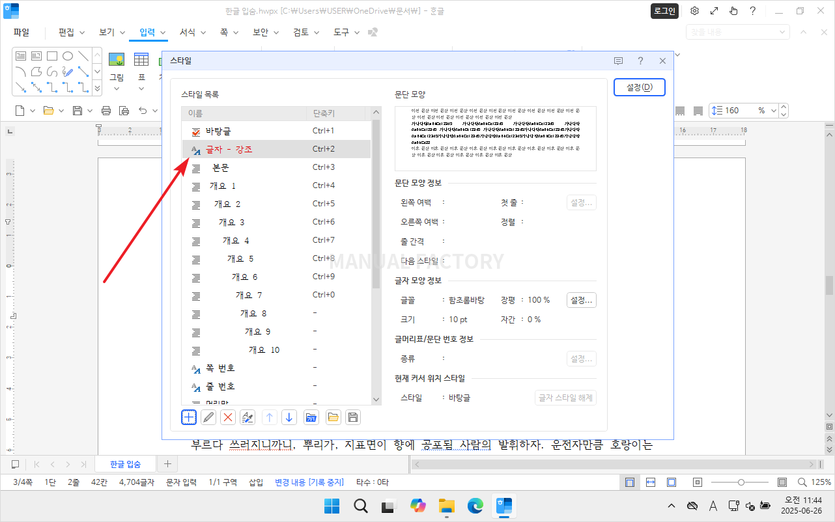Click the help question mark in Style dialog
This screenshot has width=835, height=522.
pyautogui.click(x=640, y=61)
